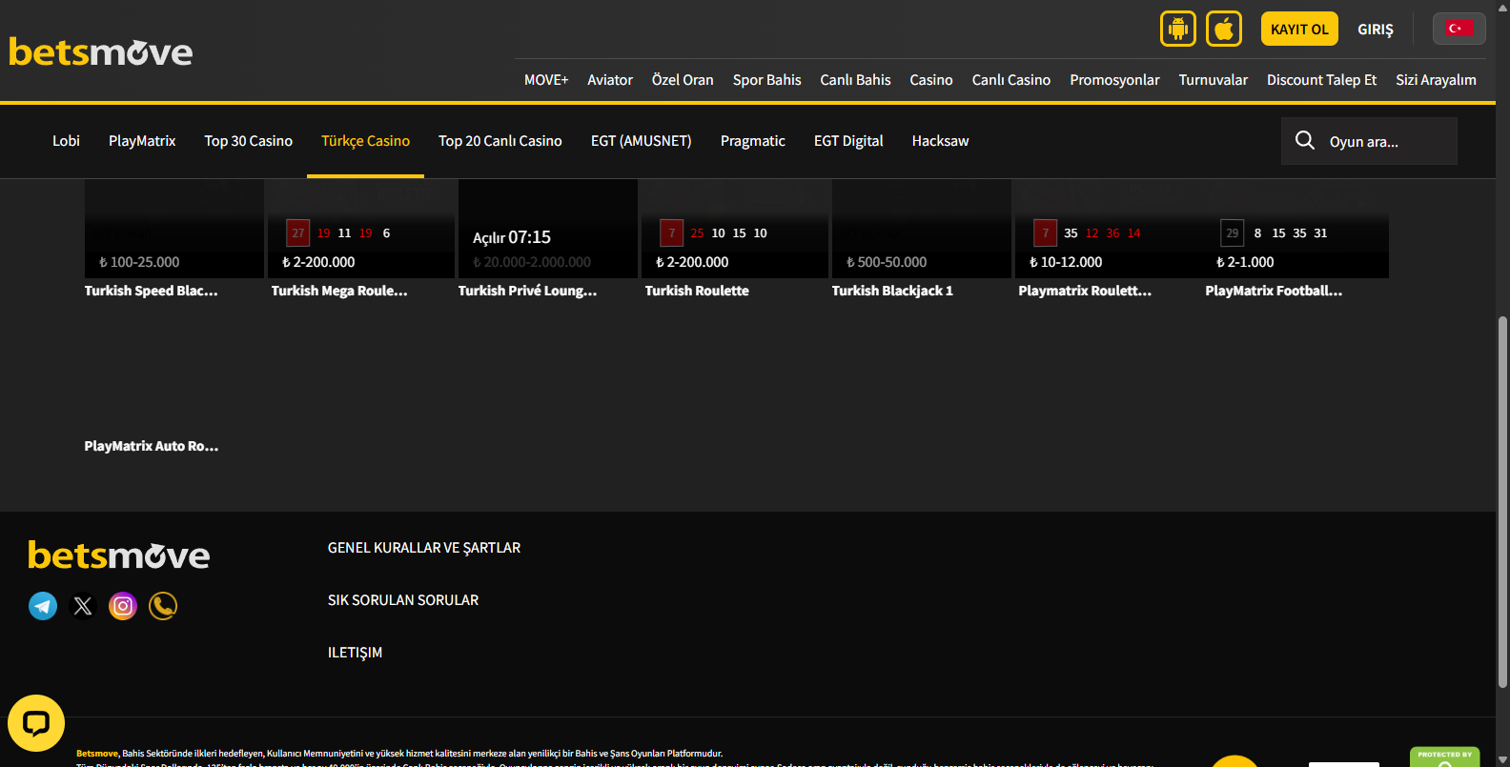Click the page vertical scrollbar

(1502, 503)
